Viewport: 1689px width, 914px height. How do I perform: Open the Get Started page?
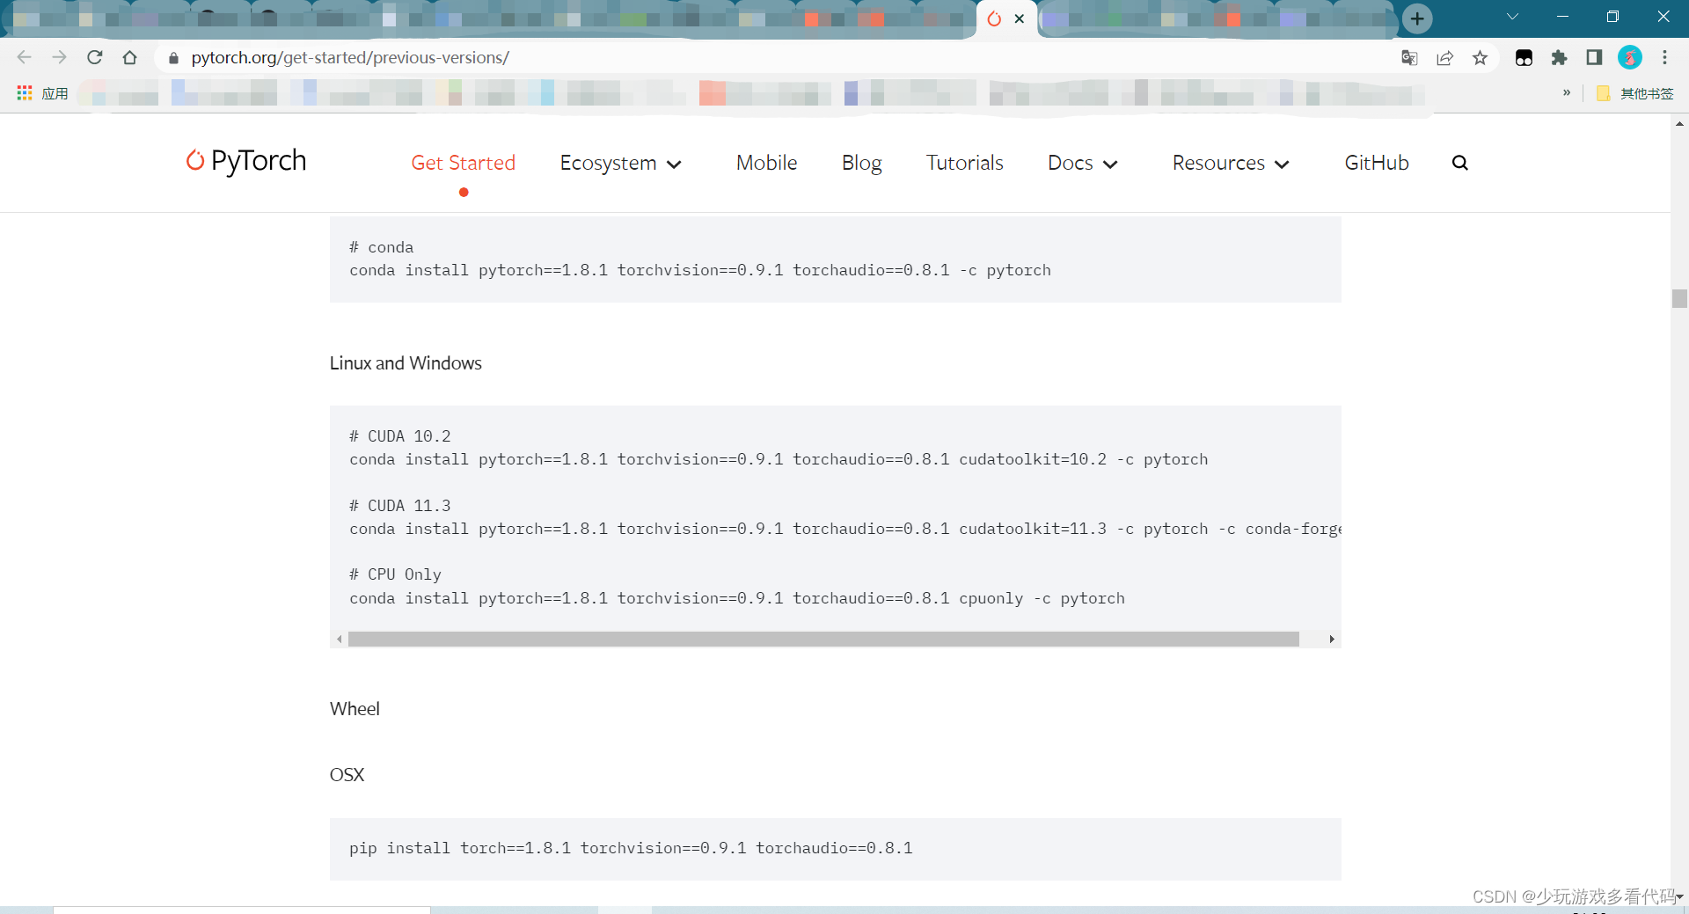click(x=464, y=163)
